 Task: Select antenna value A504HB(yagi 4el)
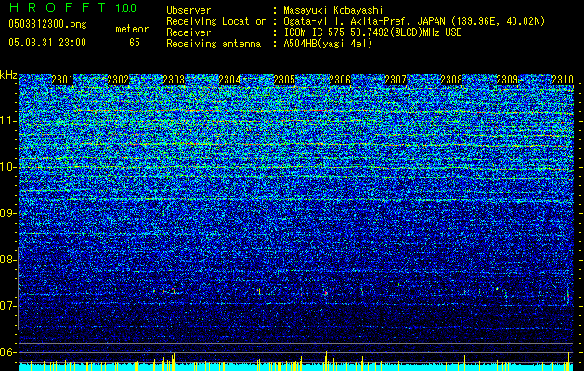pyautogui.click(x=328, y=44)
